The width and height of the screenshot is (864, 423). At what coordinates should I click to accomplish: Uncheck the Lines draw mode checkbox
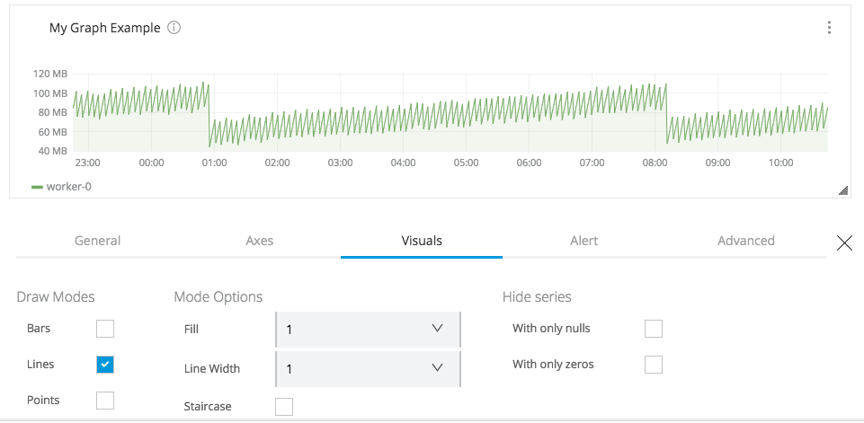(105, 365)
